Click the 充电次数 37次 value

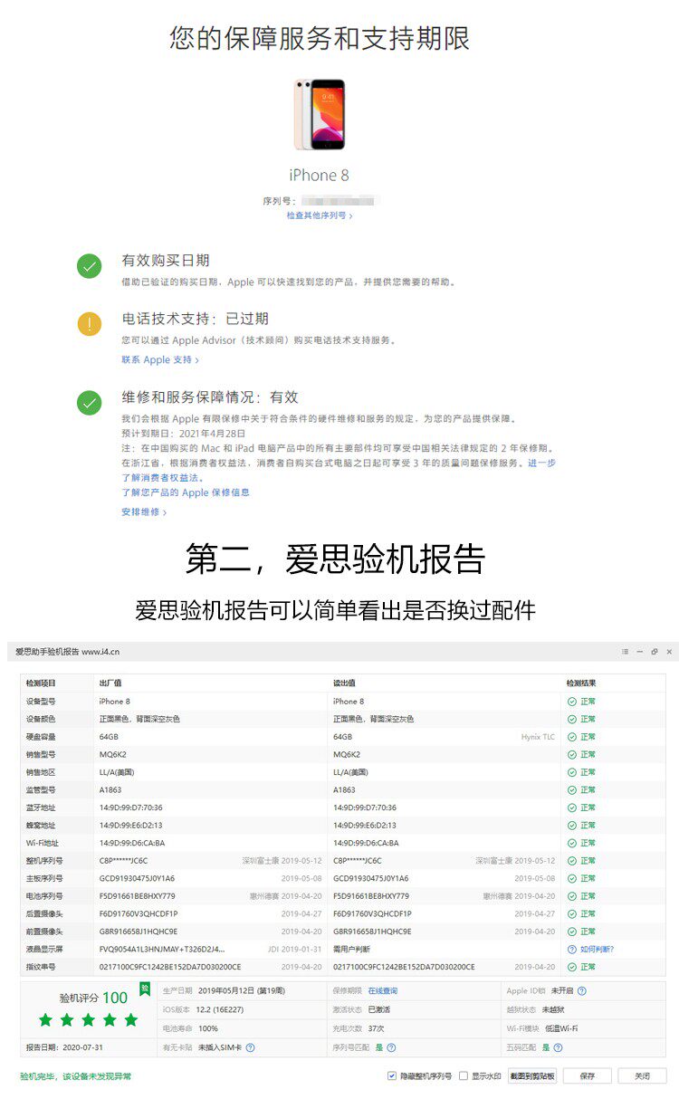point(376,1028)
